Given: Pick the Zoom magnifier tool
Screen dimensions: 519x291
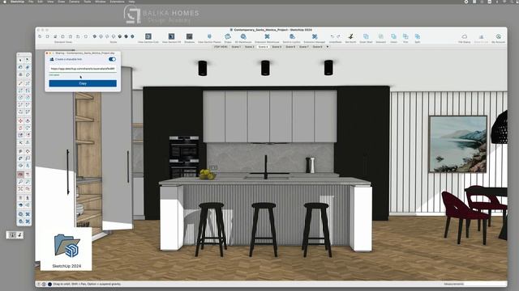Looking at the screenshot, I should 20,181.
